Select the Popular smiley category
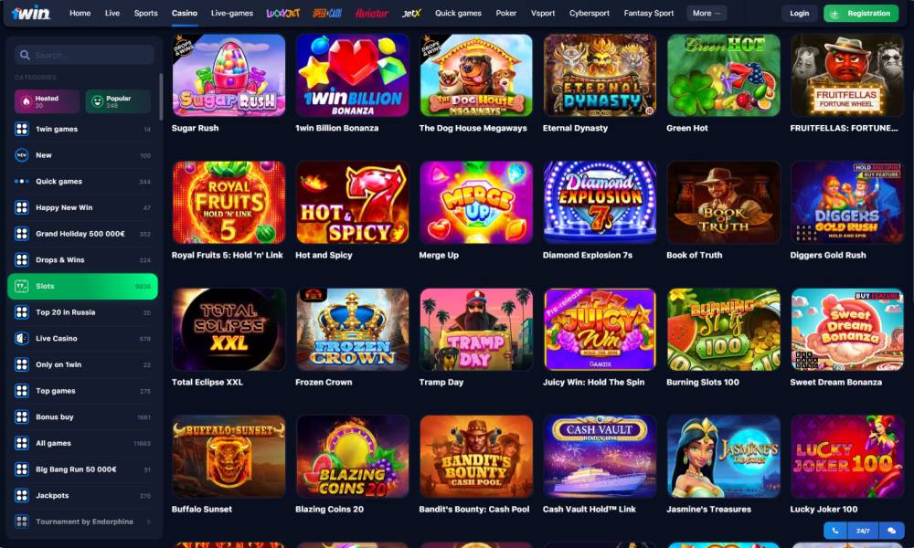 [x=118, y=102]
